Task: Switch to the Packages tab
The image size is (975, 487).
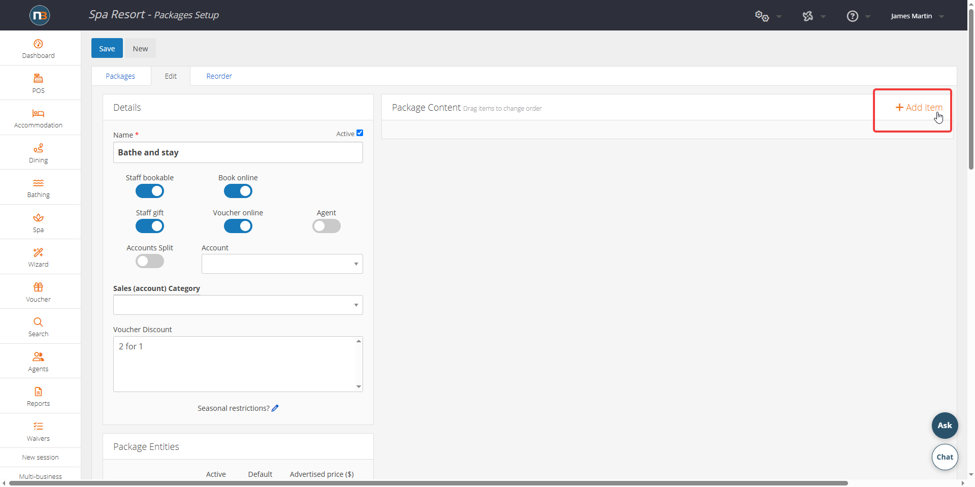Action: pyautogui.click(x=120, y=76)
